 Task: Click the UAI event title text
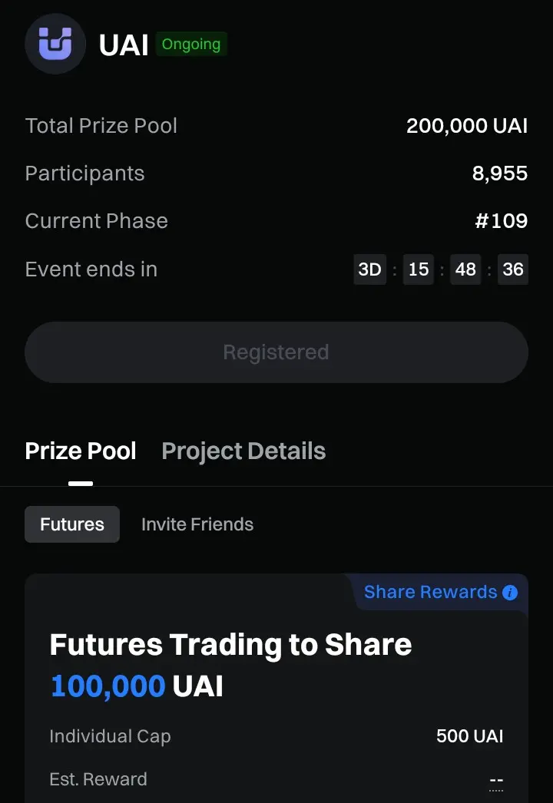124,45
